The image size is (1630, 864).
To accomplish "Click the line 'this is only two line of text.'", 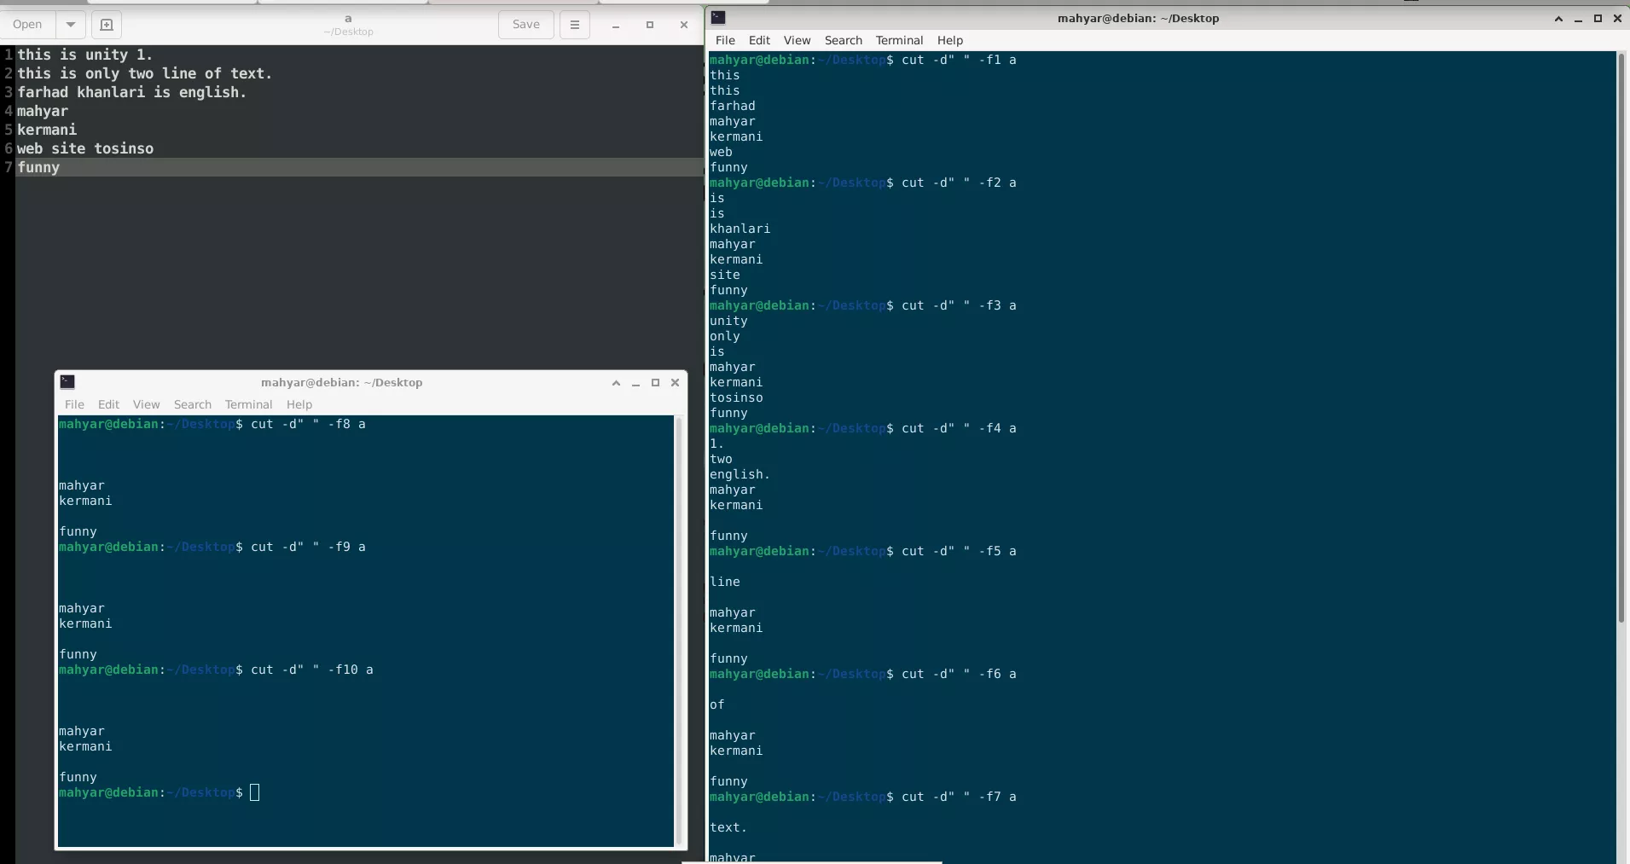I will point(144,73).
